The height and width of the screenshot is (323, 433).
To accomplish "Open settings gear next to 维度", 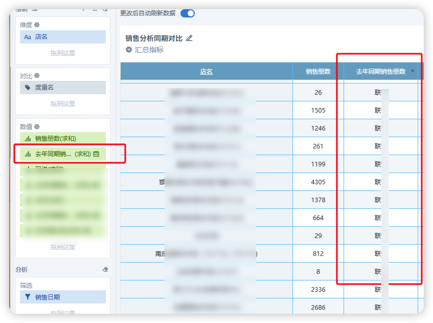I will pyautogui.click(x=37, y=25).
